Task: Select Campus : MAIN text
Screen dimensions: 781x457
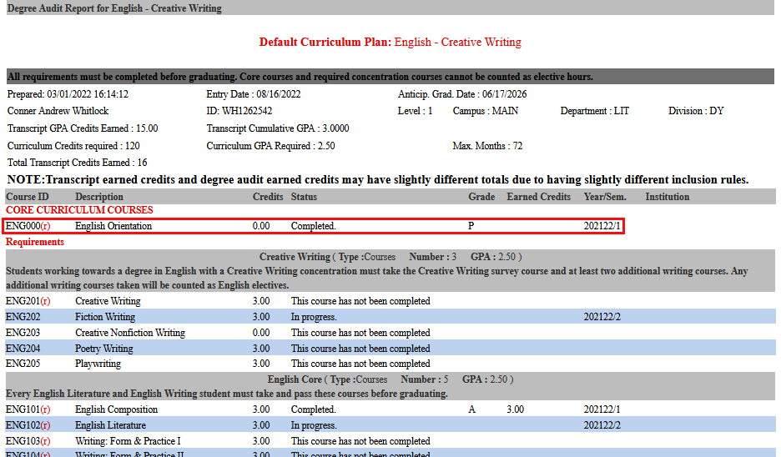Action: 486,111
